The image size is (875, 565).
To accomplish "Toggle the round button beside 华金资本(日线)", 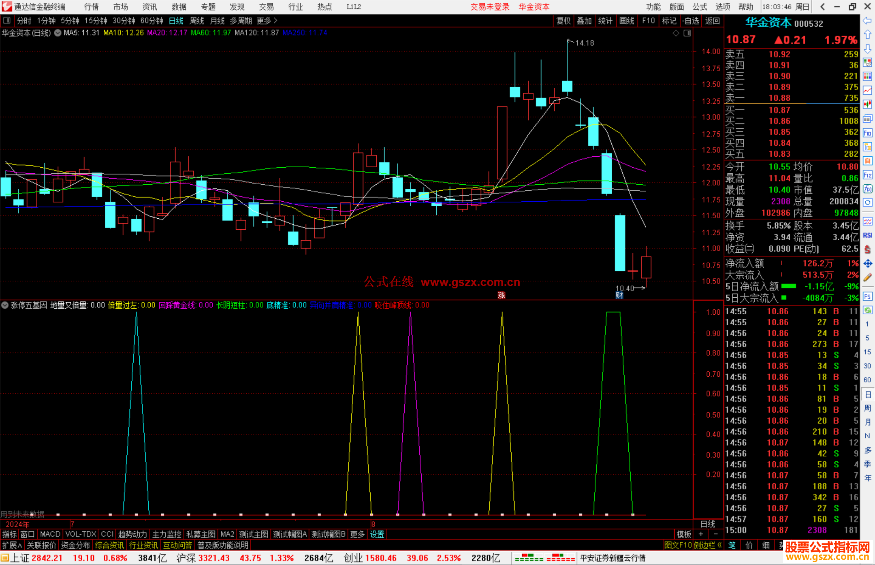I will pyautogui.click(x=58, y=33).
